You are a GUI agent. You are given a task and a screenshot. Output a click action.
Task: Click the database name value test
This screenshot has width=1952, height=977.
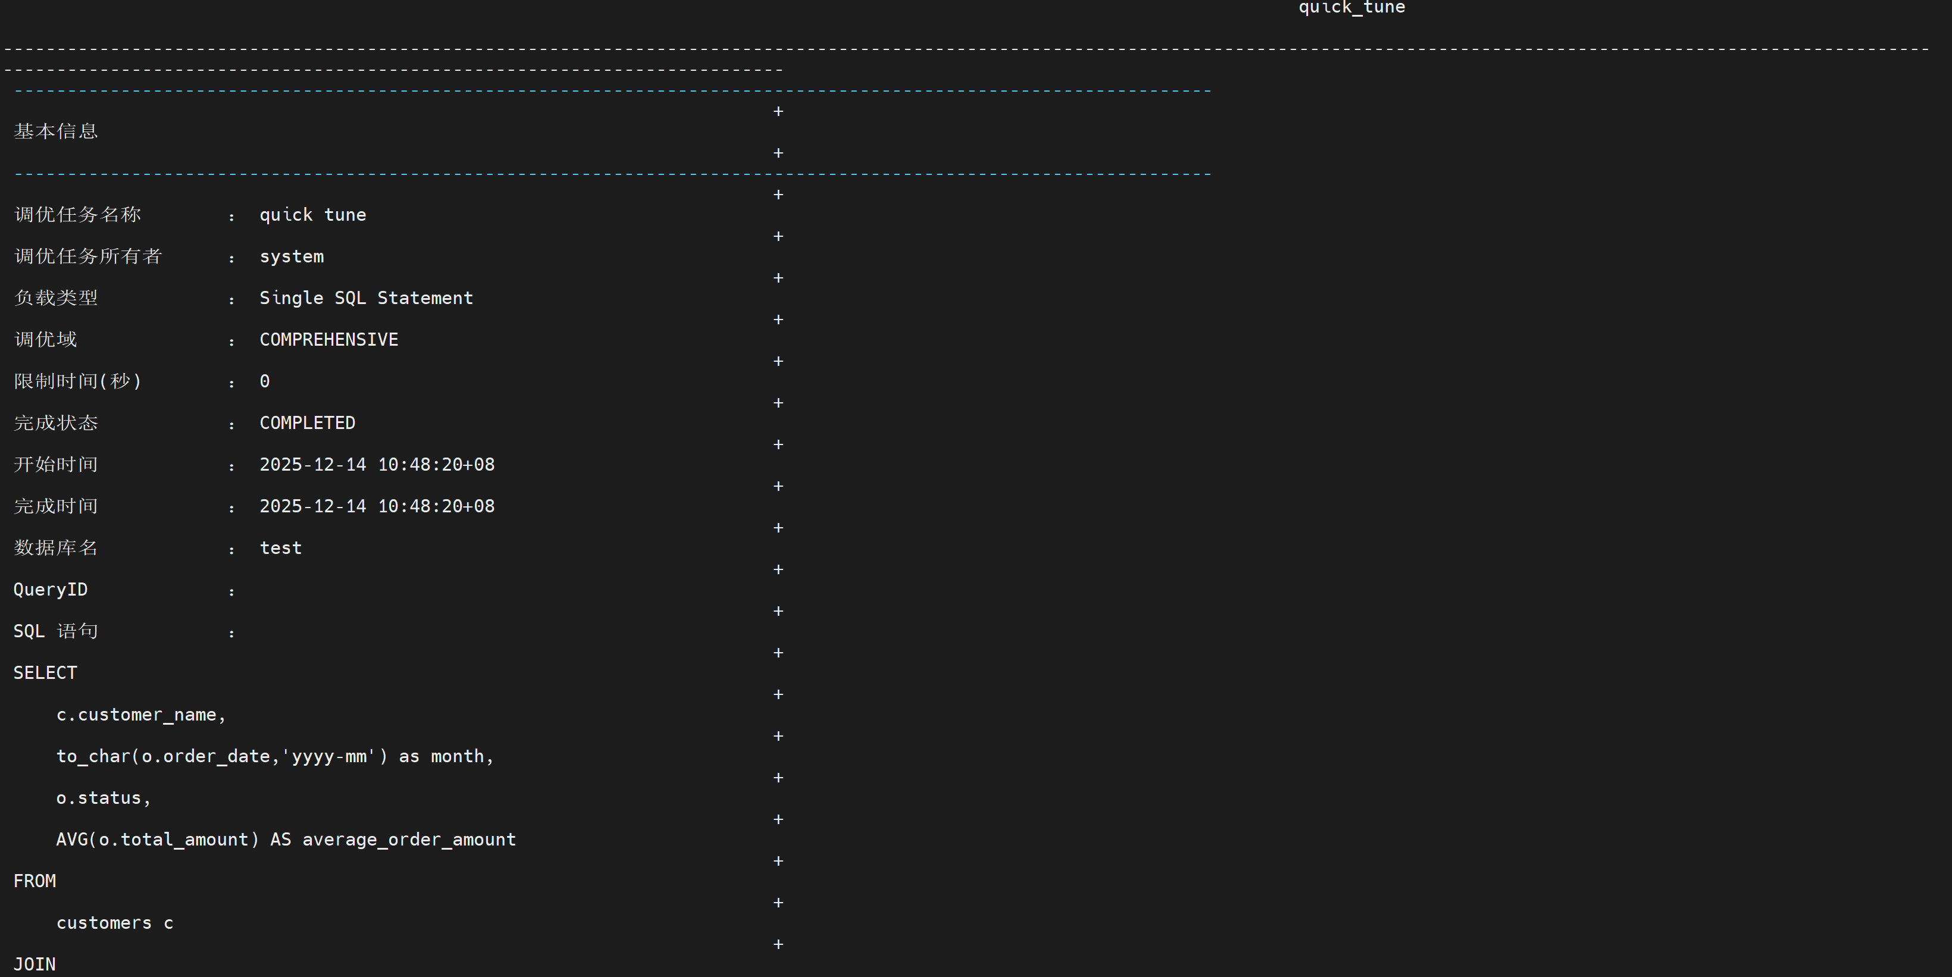[280, 549]
